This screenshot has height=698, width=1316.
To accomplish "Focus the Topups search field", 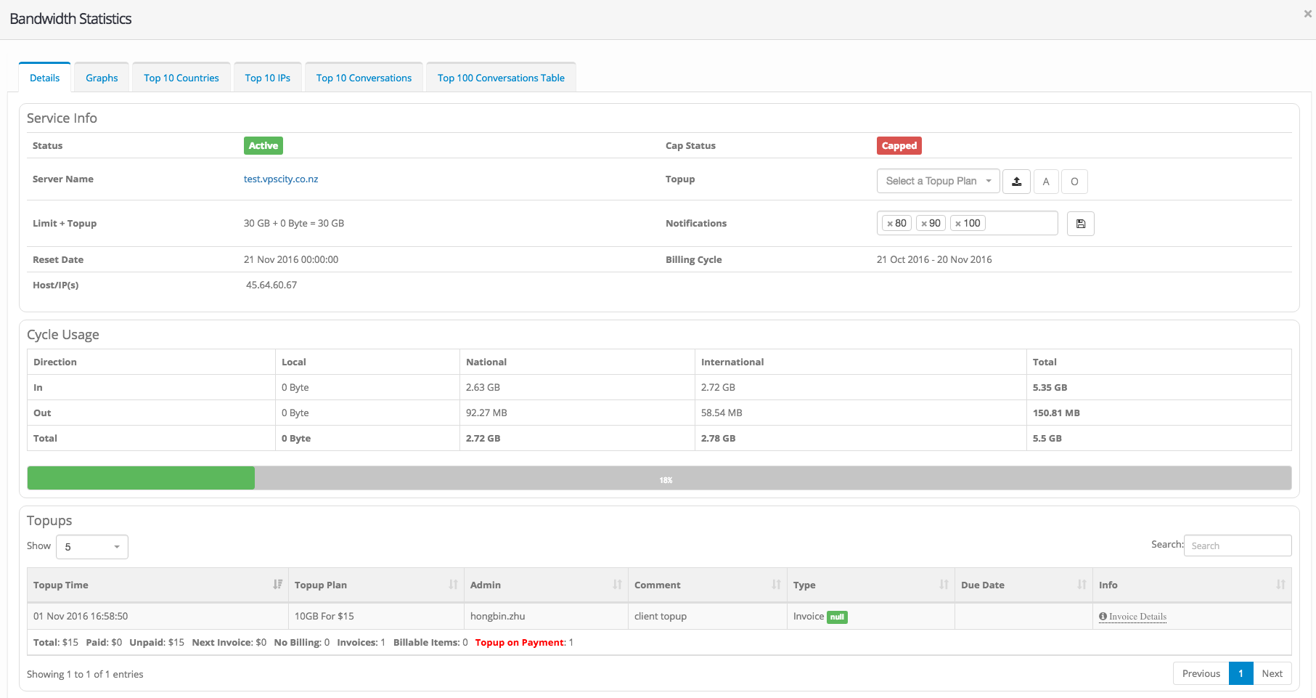I will 1237,545.
